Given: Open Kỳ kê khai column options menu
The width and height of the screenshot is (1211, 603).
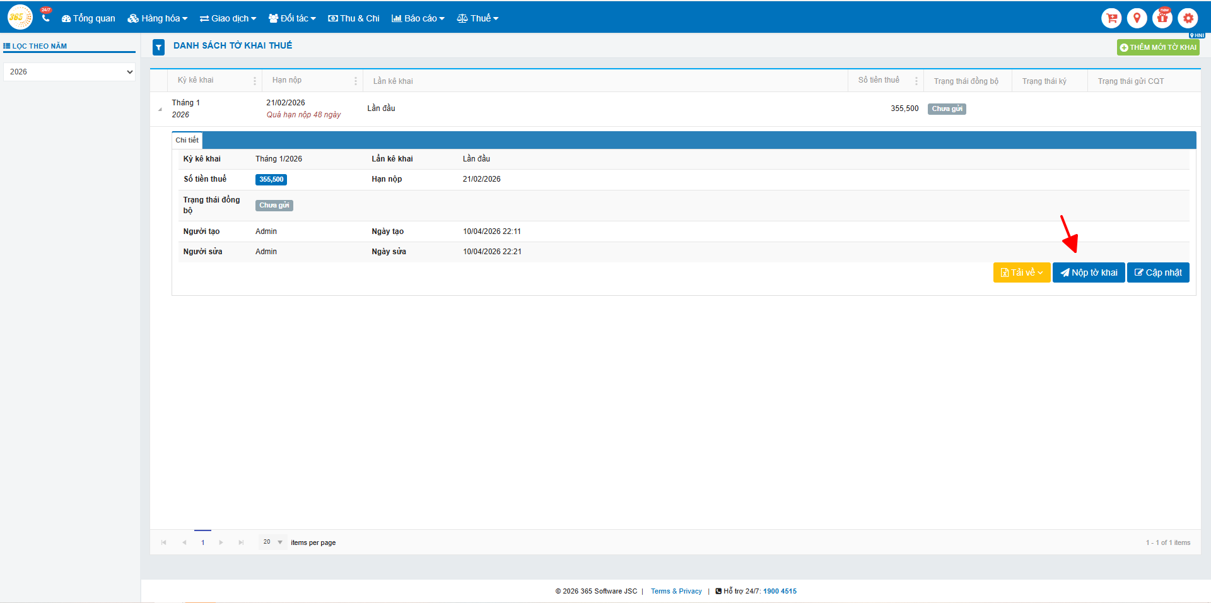Looking at the screenshot, I should (255, 81).
